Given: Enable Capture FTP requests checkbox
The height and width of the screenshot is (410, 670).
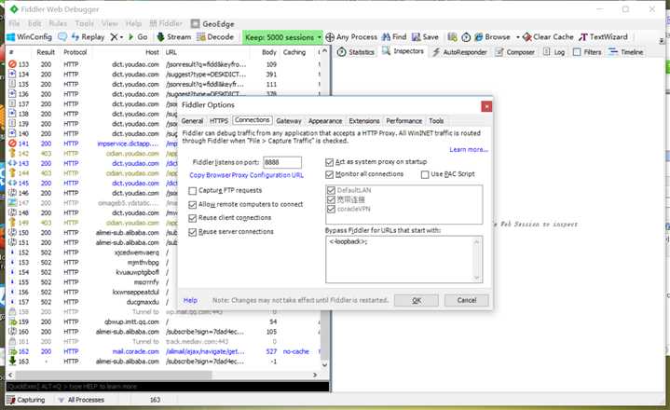Looking at the screenshot, I should pyautogui.click(x=193, y=190).
